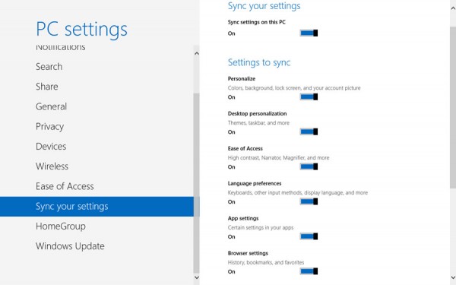Click sidebar scrollbar down arrow
Screen dimensions: 456x285
(x=197, y=277)
